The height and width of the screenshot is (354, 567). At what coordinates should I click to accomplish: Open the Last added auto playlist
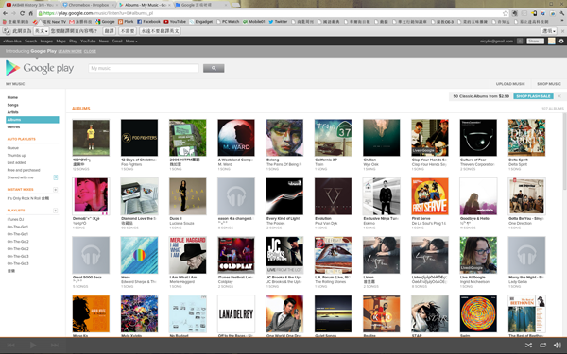(x=17, y=162)
